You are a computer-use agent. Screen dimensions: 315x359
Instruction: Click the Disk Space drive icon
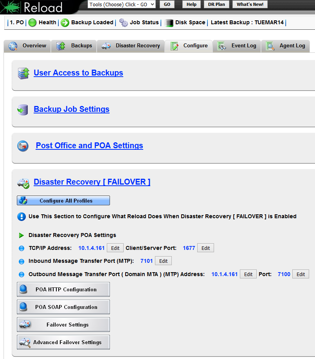coord(169,23)
